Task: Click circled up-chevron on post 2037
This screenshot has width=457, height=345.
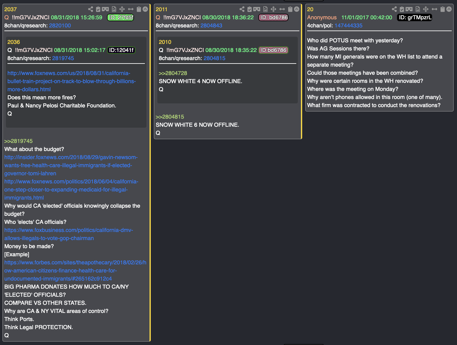Action: click(145, 9)
